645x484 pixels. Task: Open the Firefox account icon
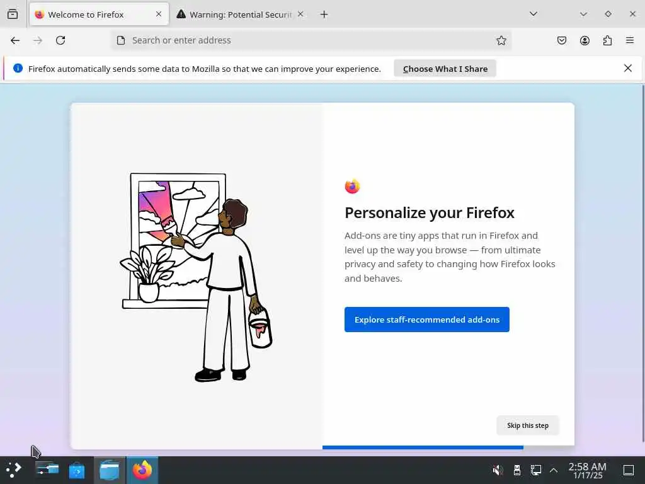tap(585, 40)
